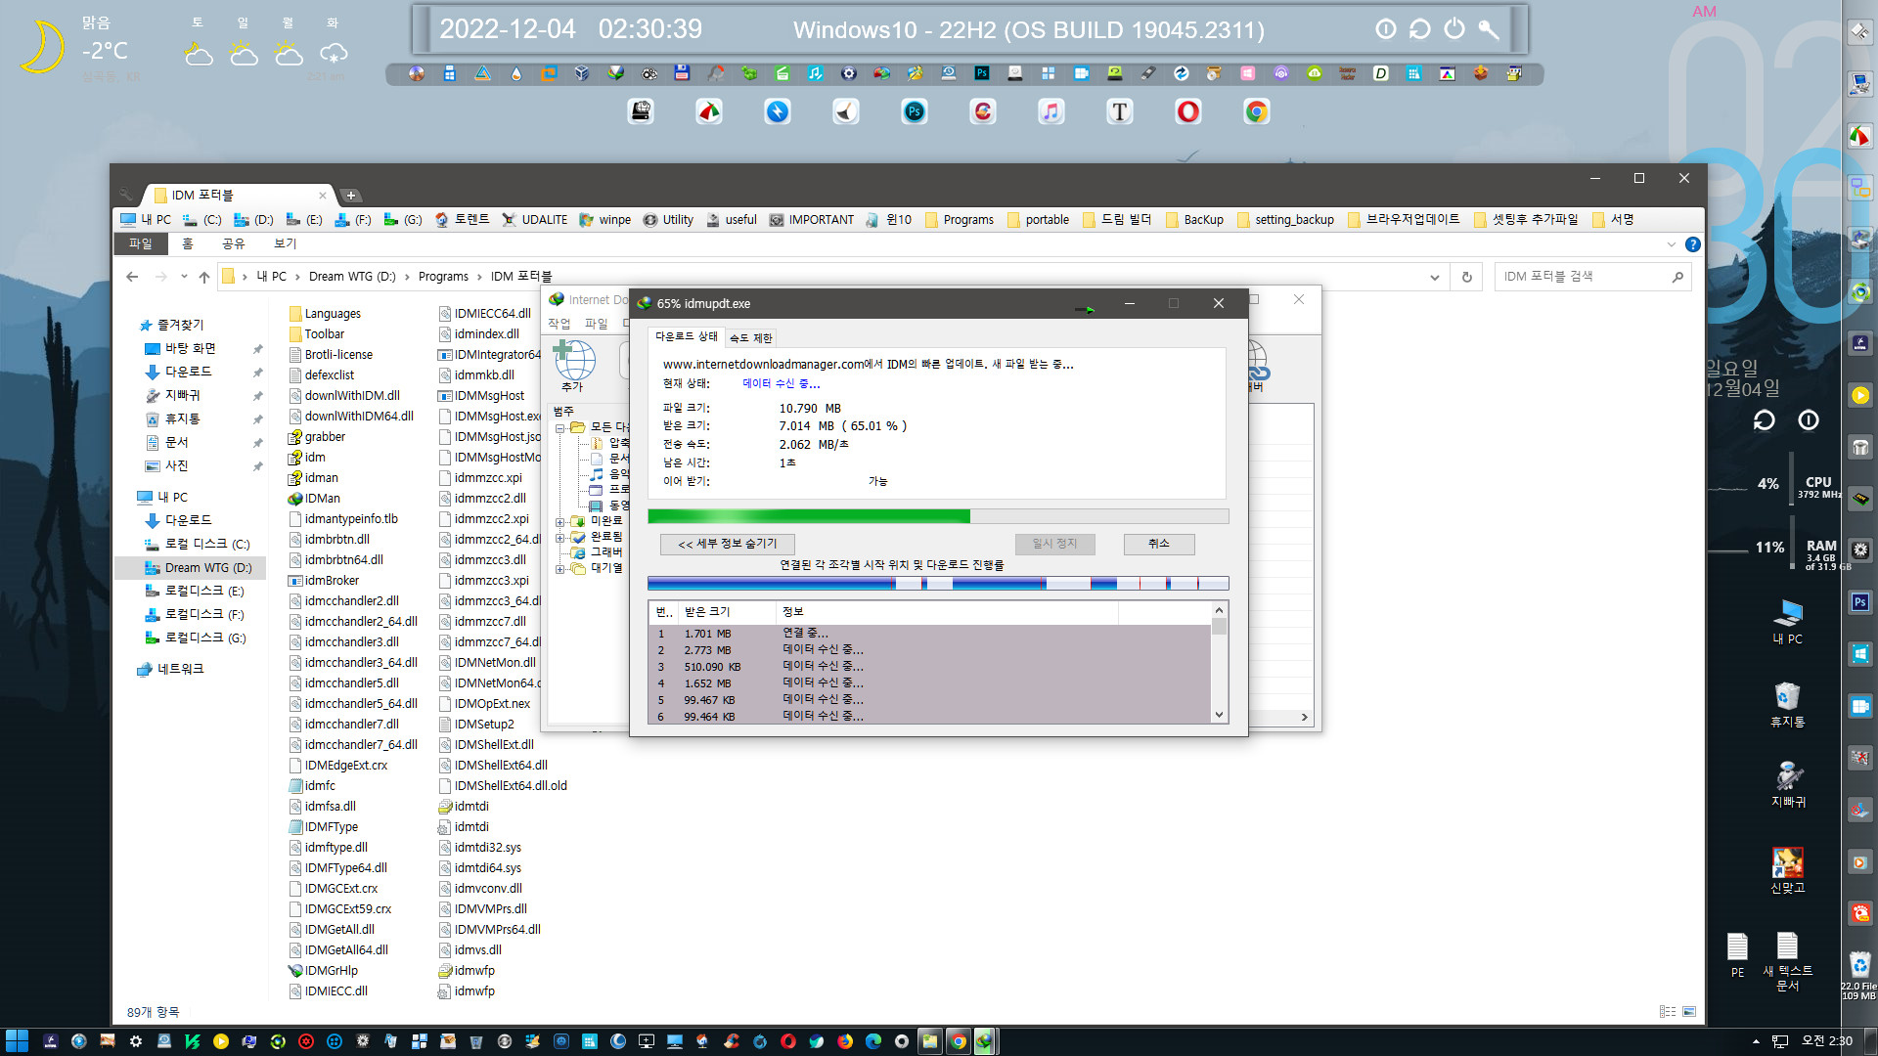Open the 파일 ribbon tab in Explorer
The width and height of the screenshot is (1878, 1056).
pos(141,244)
